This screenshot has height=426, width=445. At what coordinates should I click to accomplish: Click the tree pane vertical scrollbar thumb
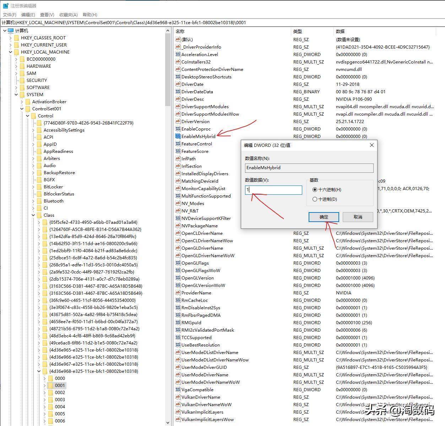coord(168,70)
